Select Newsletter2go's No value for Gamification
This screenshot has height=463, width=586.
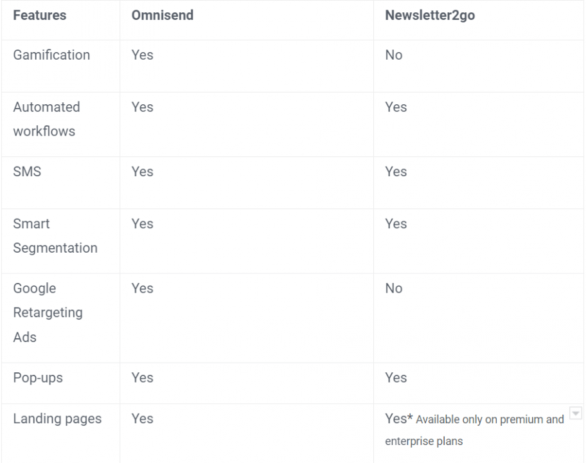coord(393,55)
